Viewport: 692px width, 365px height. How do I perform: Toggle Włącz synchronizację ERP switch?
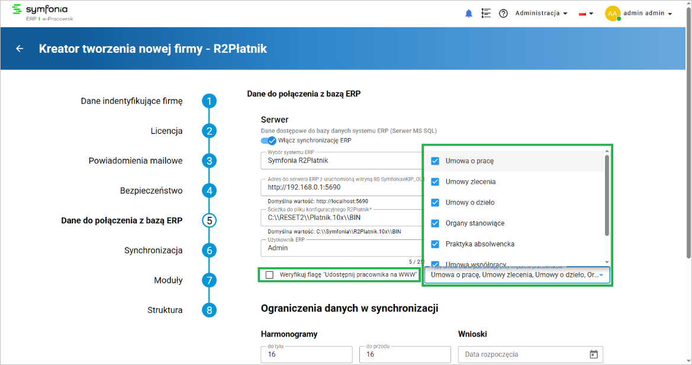click(268, 140)
